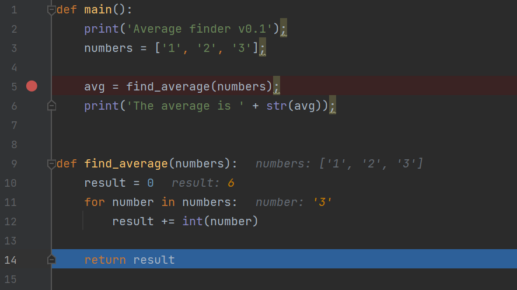Click the inline "number: '3'" debug value
517x290 pixels.
point(294,202)
